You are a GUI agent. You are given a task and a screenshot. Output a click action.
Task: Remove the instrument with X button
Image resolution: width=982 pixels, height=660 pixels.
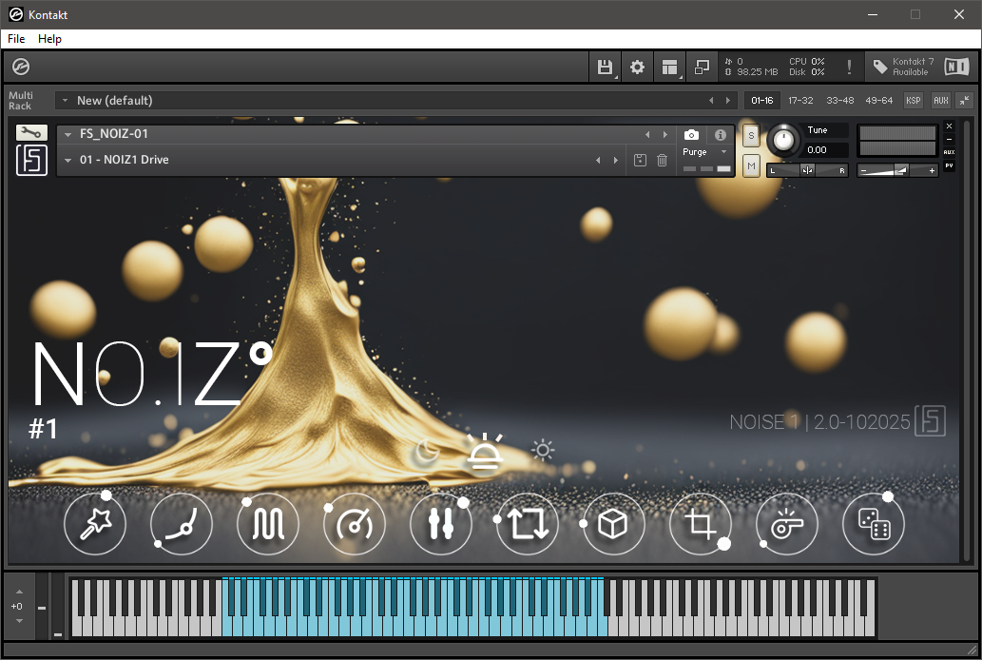(949, 126)
